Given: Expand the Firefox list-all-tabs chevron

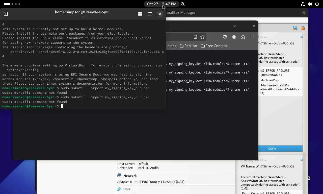Looking at the screenshot, I should pos(234,26).
